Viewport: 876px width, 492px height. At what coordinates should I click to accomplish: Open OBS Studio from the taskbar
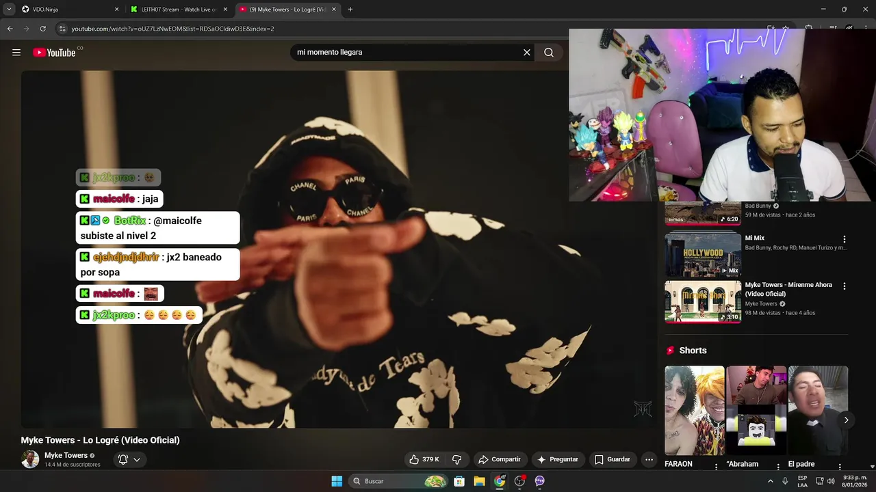point(519,481)
